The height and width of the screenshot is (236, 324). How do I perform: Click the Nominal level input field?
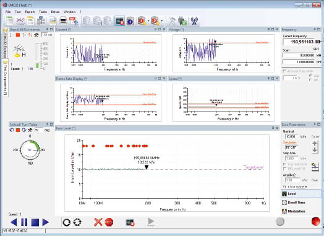click(291, 137)
